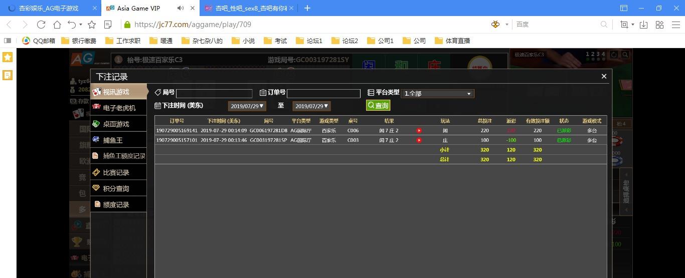Click the favorites star in left sidebar
This screenshot has width=685, height=278.
[x=8, y=57]
